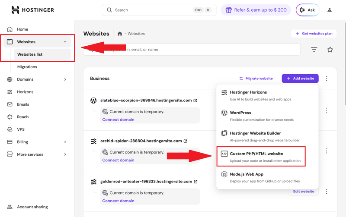Collapse the Websites sidebar section

65,42
